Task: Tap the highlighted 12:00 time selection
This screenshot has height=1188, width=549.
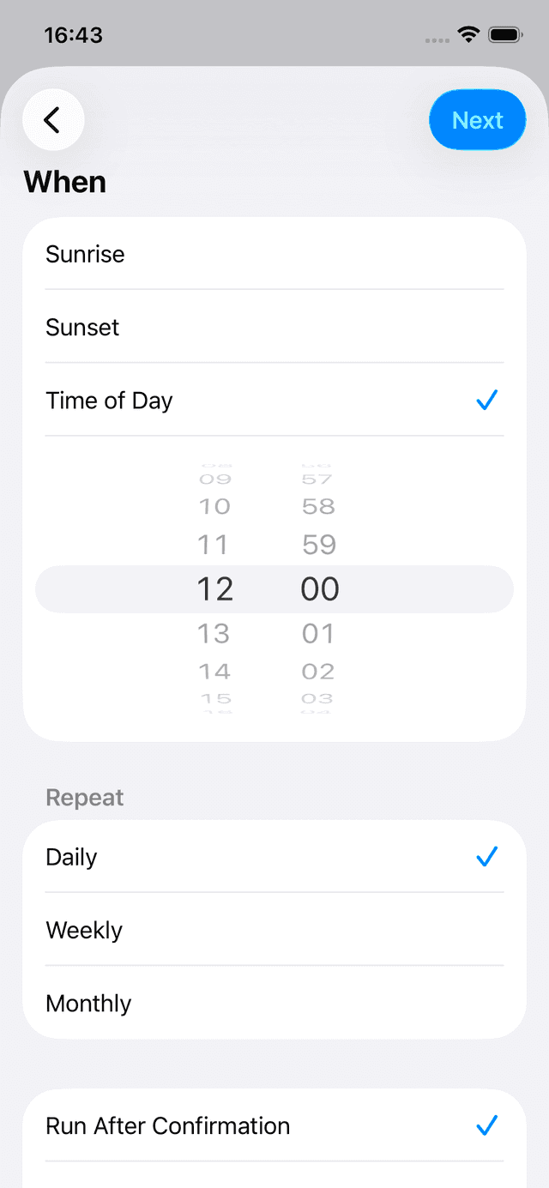Action: coord(273,588)
